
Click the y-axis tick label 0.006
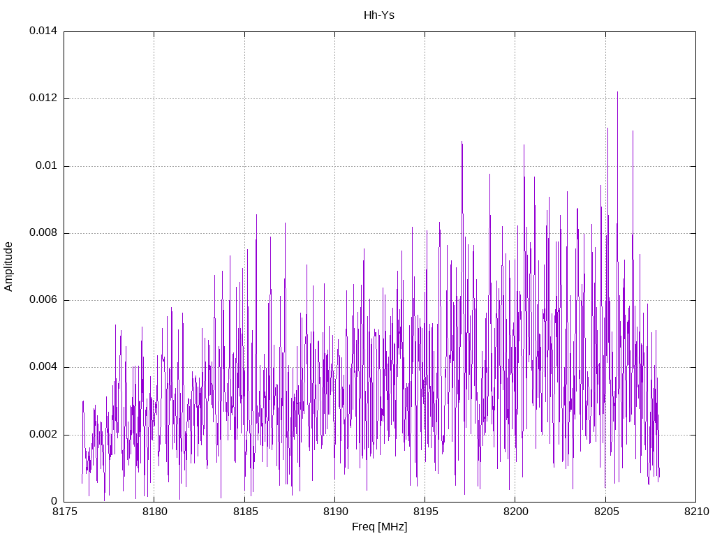click(x=43, y=299)
